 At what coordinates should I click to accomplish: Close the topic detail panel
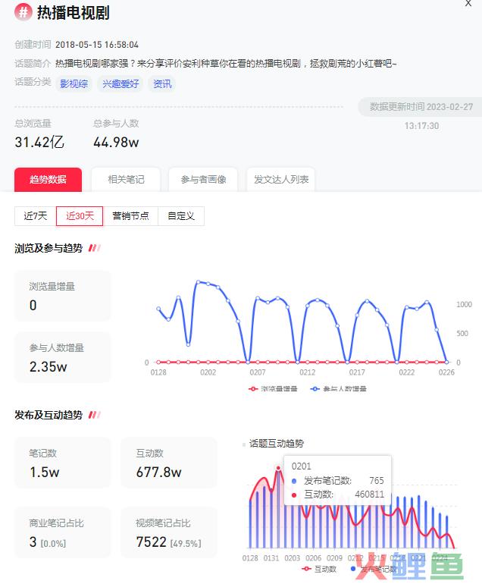click(x=468, y=3)
